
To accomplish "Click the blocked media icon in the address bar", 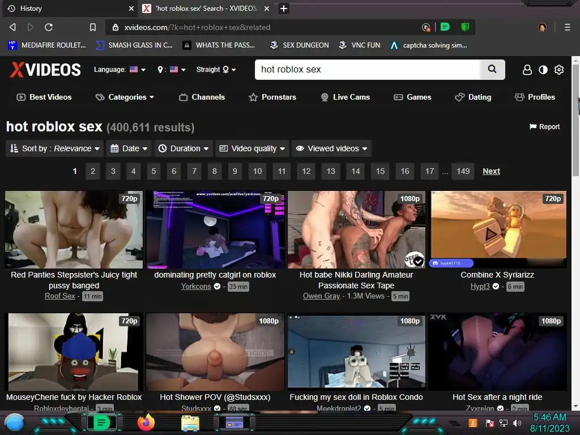I will click(x=426, y=27).
